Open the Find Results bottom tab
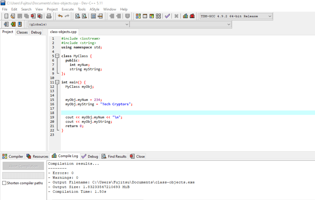Screen dimensions: 315x200 (114, 156)
